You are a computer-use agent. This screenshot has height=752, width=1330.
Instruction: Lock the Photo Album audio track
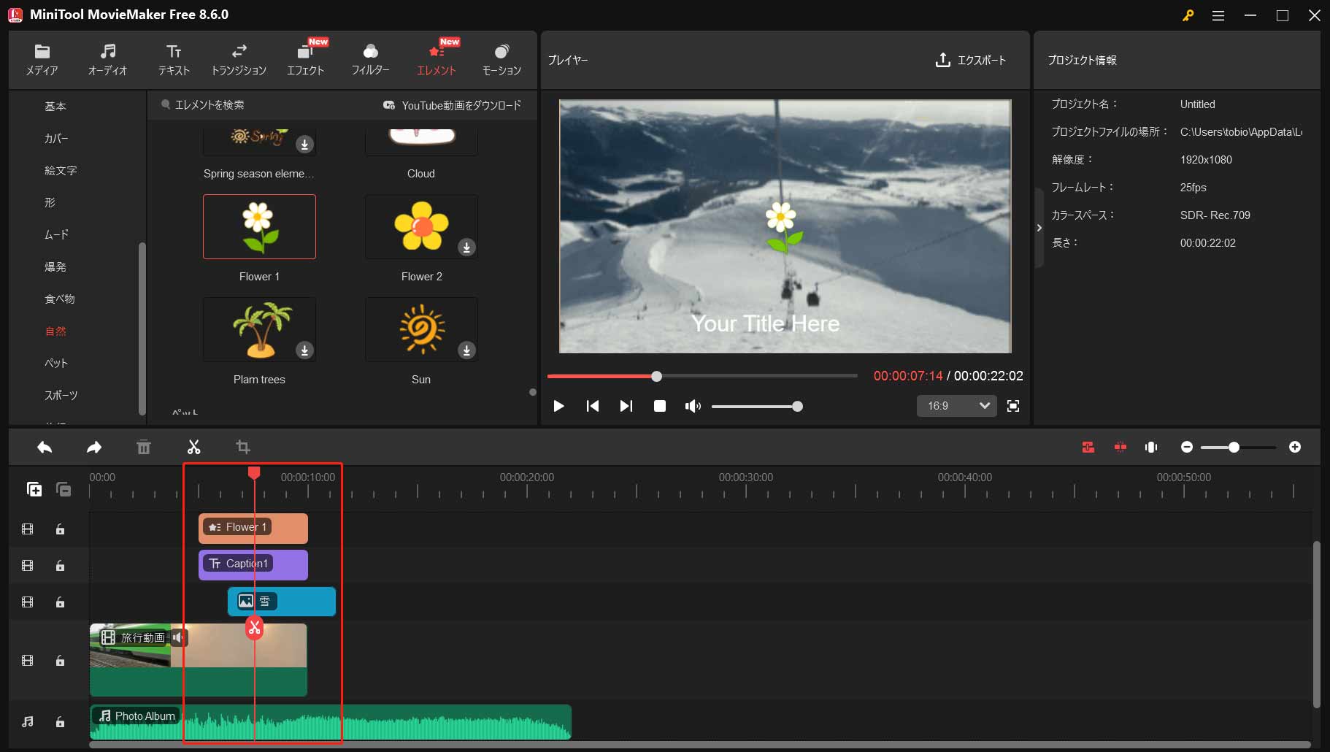(61, 722)
